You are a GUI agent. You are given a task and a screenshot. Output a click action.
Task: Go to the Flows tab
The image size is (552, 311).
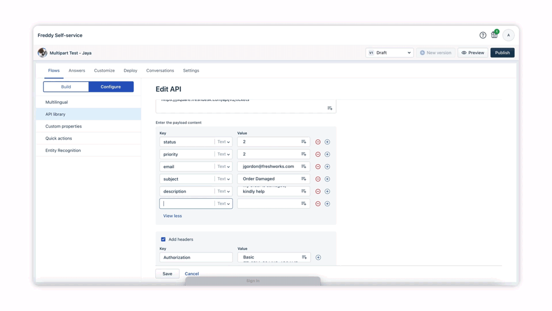(x=54, y=71)
